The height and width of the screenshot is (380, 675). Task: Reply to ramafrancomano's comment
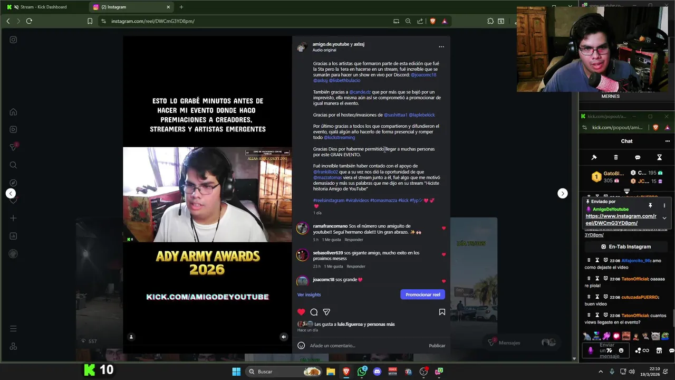point(354,240)
